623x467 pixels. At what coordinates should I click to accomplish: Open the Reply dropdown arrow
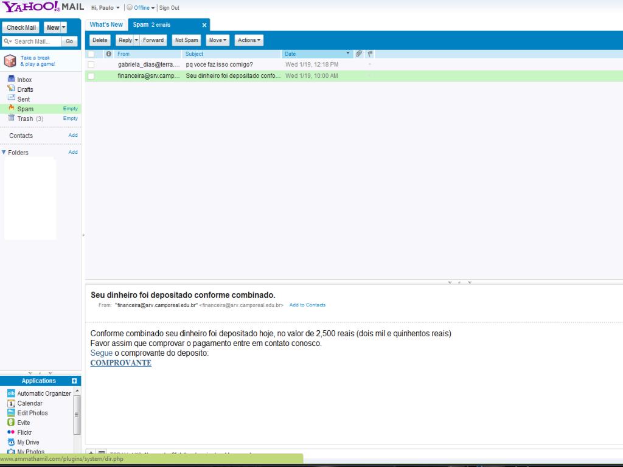click(x=136, y=40)
